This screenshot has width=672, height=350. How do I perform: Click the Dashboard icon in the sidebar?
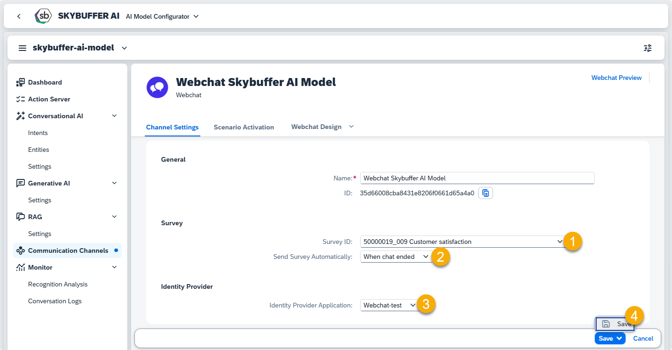pos(20,82)
